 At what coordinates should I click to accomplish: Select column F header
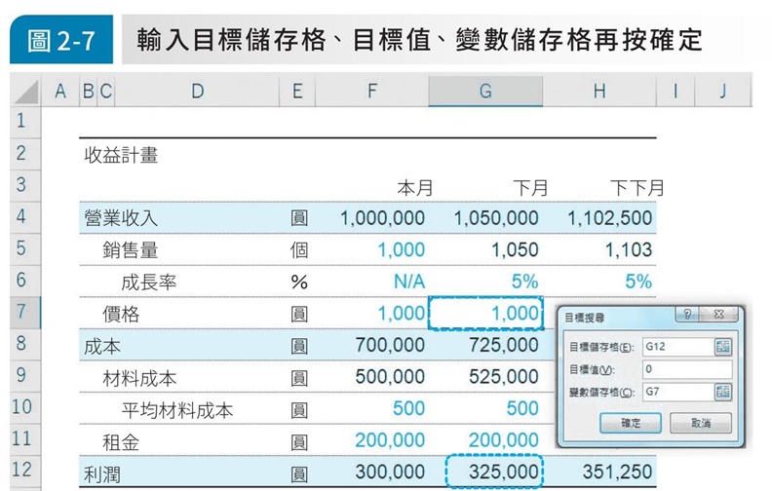371,92
